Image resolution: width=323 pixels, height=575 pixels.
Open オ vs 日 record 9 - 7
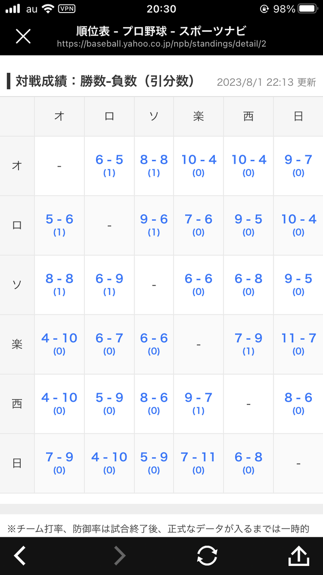point(298,160)
